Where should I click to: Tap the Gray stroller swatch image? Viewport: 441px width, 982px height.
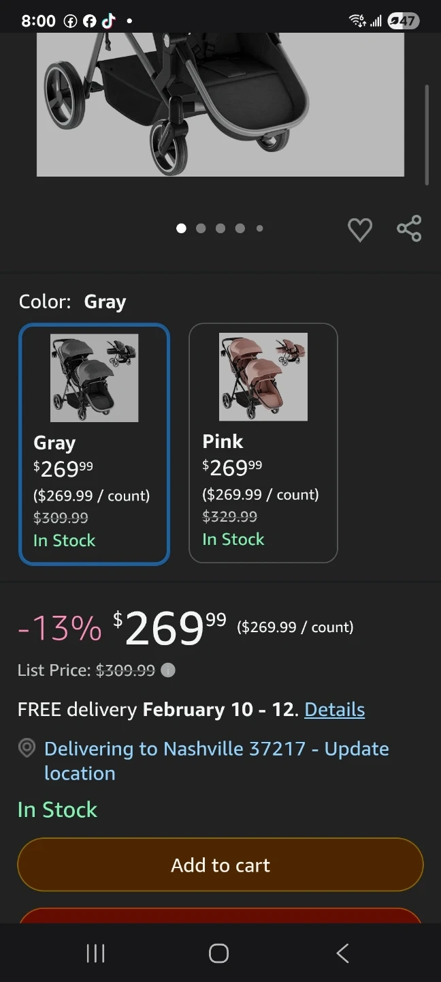click(x=95, y=378)
